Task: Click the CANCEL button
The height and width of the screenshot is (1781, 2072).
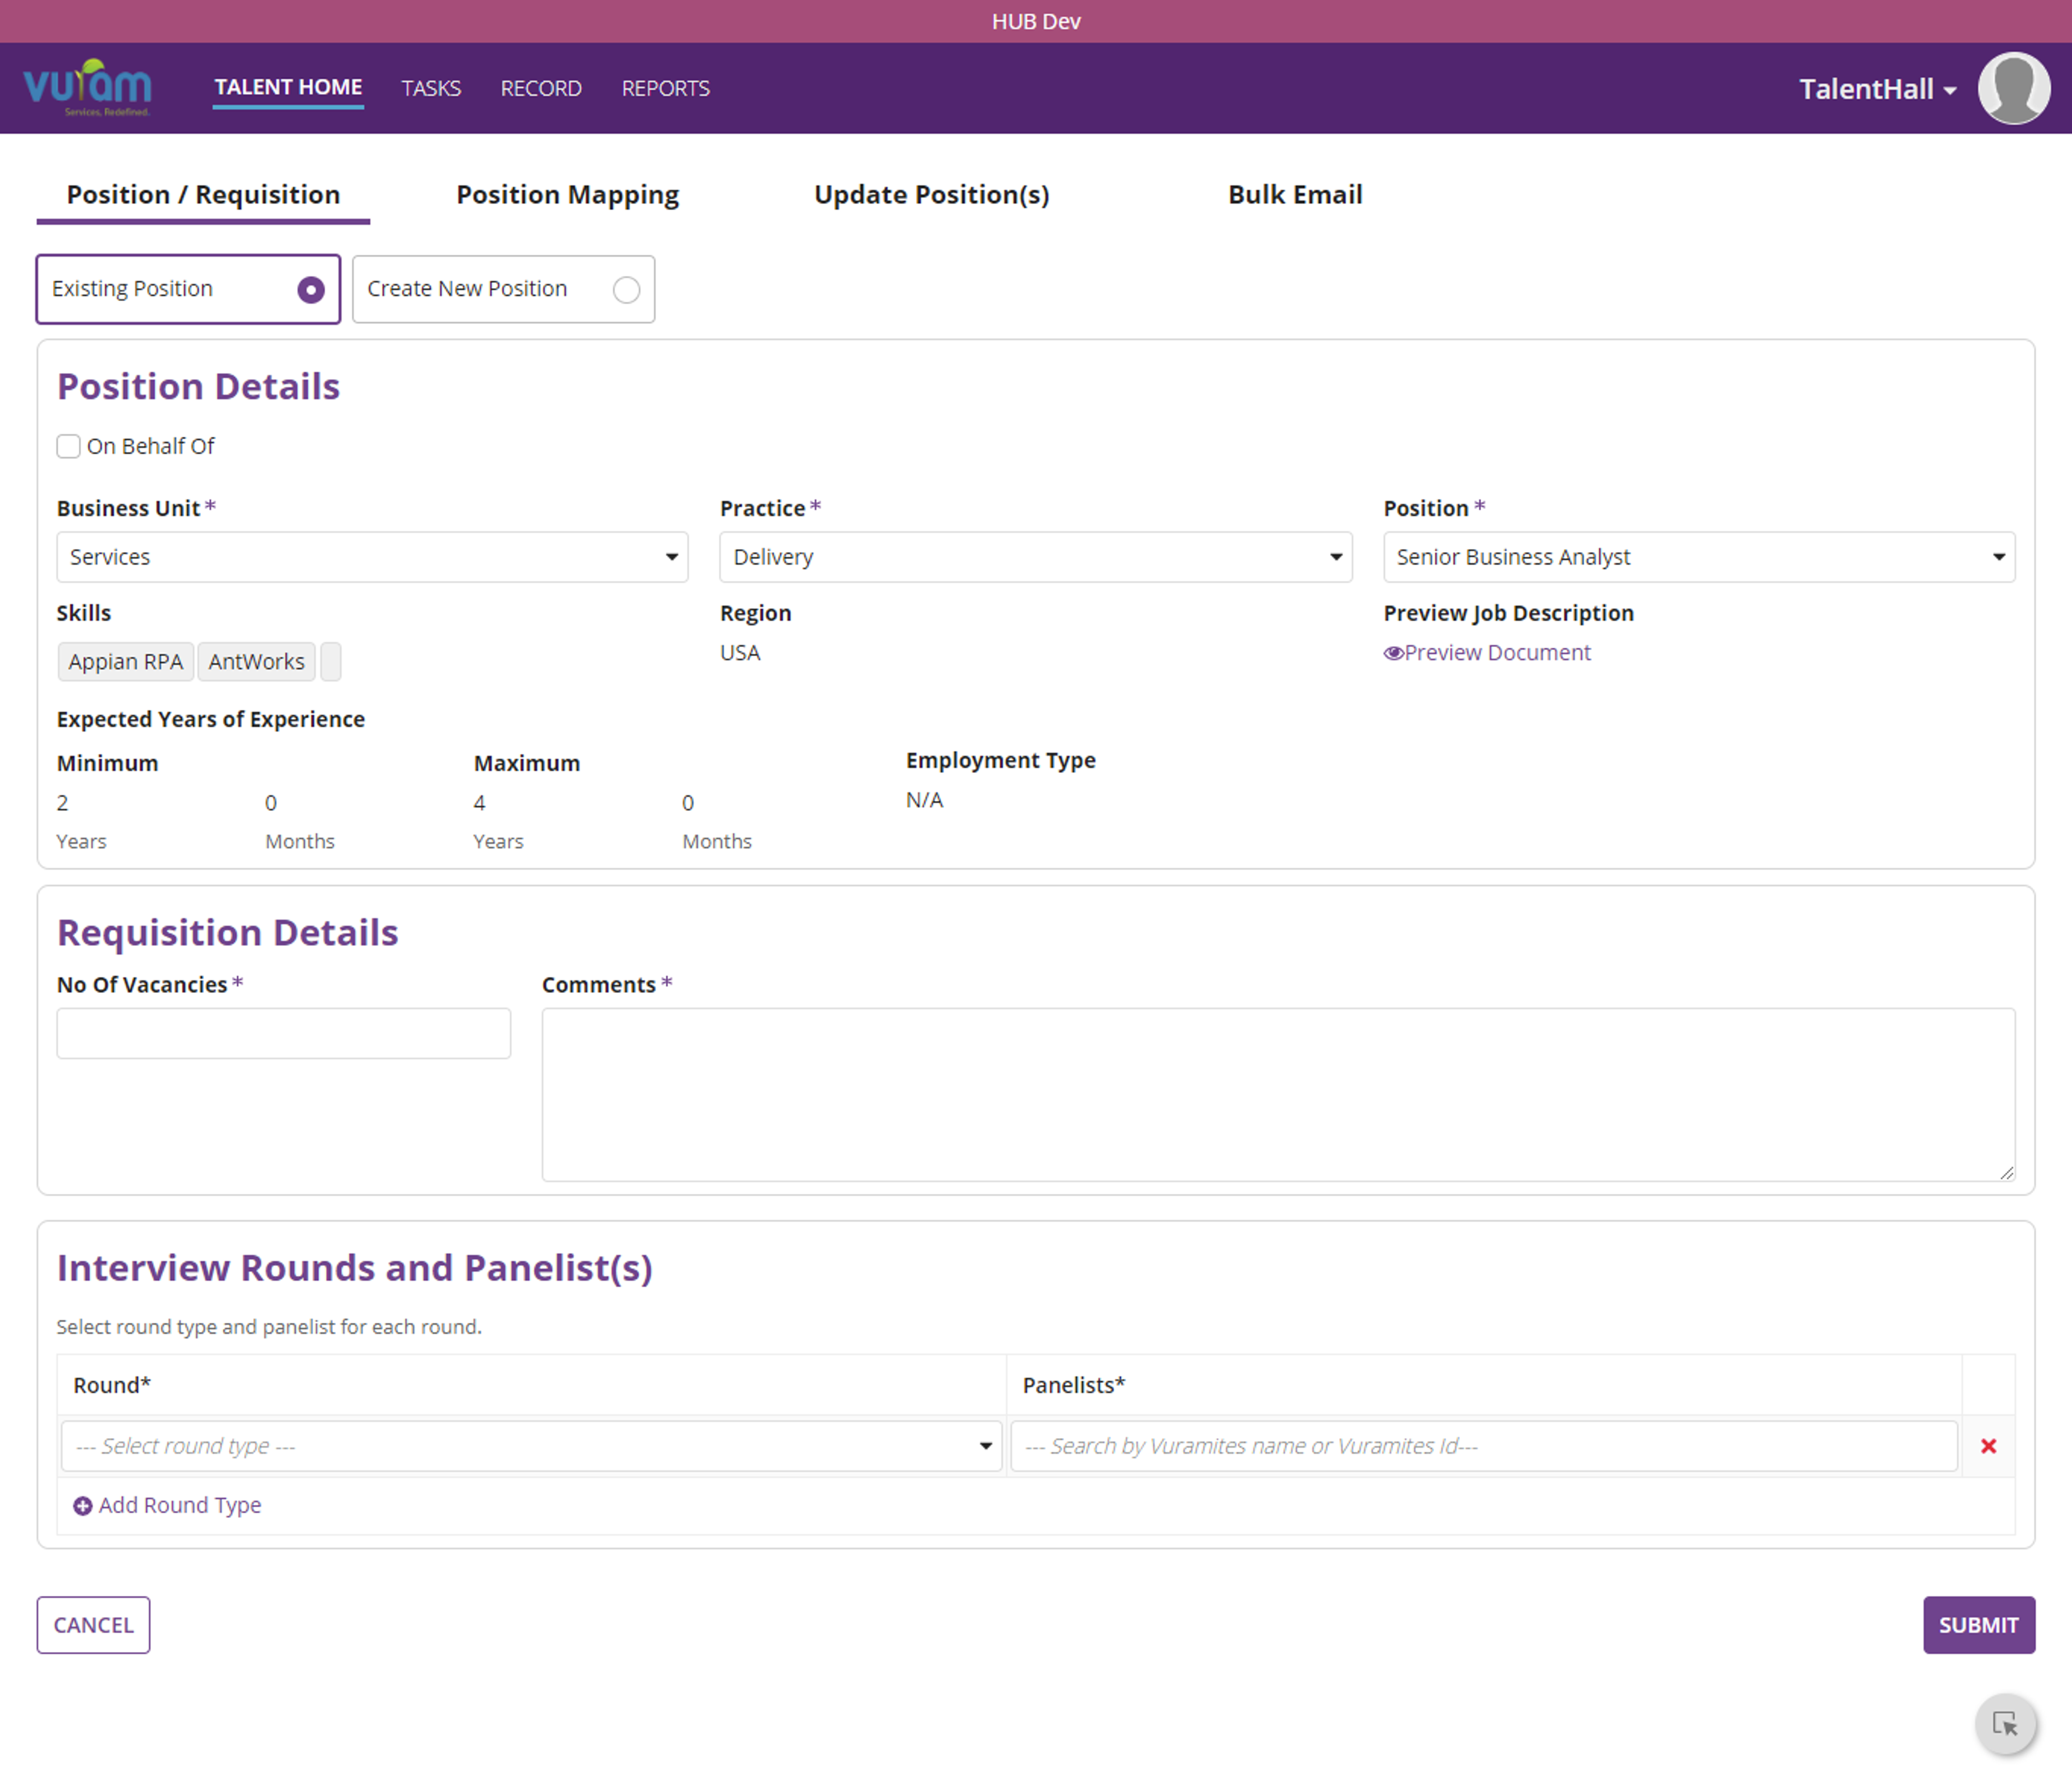Action: tap(93, 1625)
